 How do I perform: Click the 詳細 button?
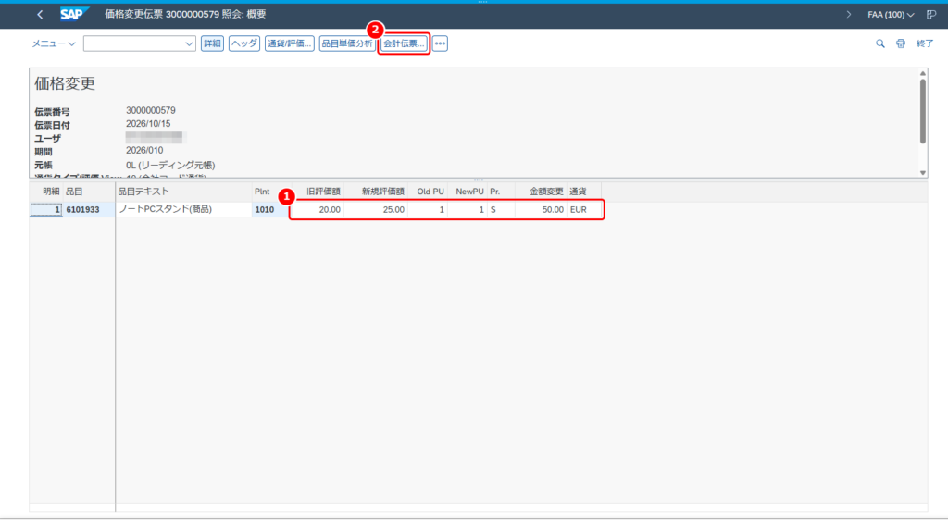pyautogui.click(x=212, y=43)
